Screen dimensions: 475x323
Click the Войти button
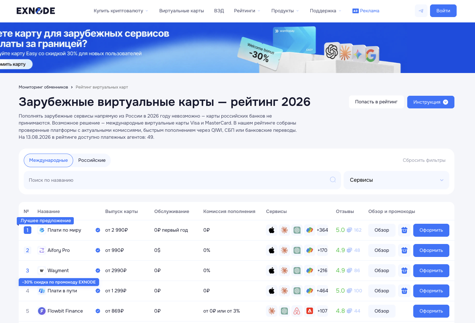tap(443, 11)
